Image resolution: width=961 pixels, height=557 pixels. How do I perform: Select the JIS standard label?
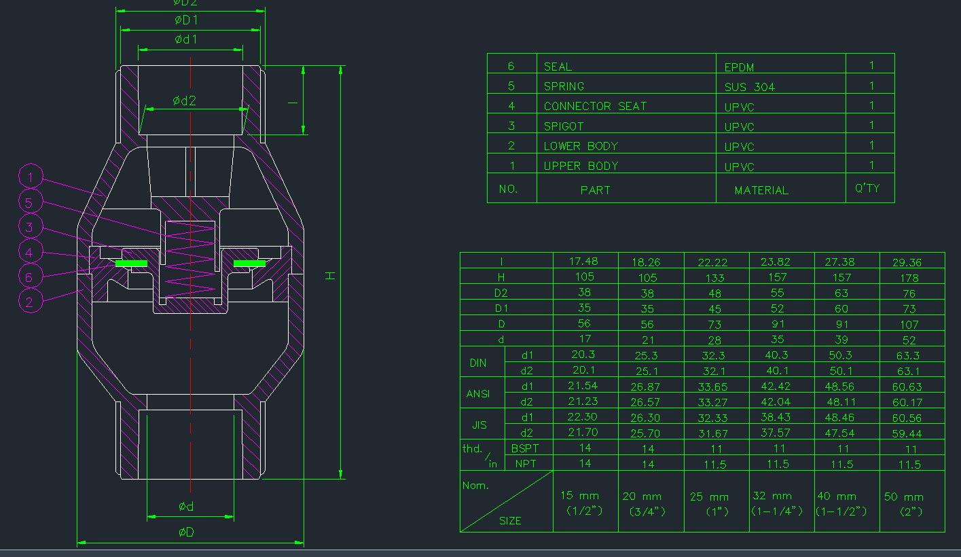[x=478, y=425]
